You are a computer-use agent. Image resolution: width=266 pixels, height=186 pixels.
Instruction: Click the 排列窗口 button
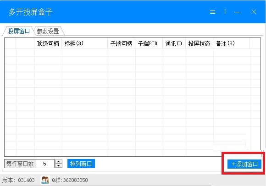click(x=81, y=164)
